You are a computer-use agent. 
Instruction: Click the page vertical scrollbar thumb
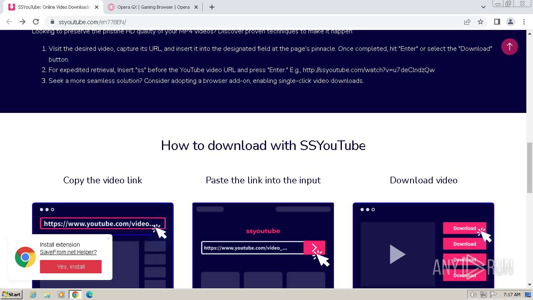(530, 167)
